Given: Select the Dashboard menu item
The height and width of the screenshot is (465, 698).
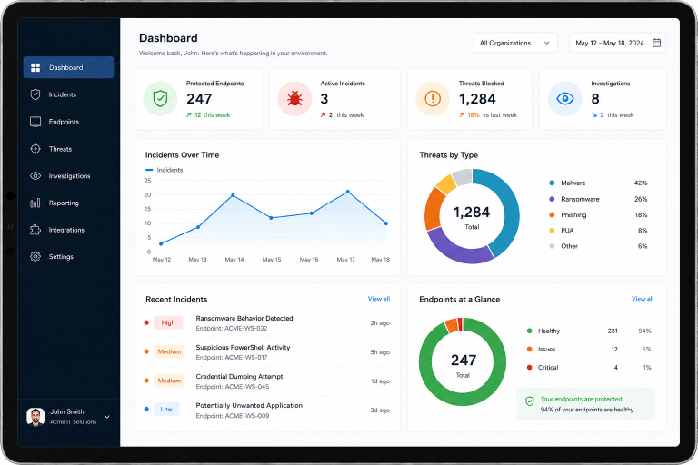Looking at the screenshot, I should 68,67.
